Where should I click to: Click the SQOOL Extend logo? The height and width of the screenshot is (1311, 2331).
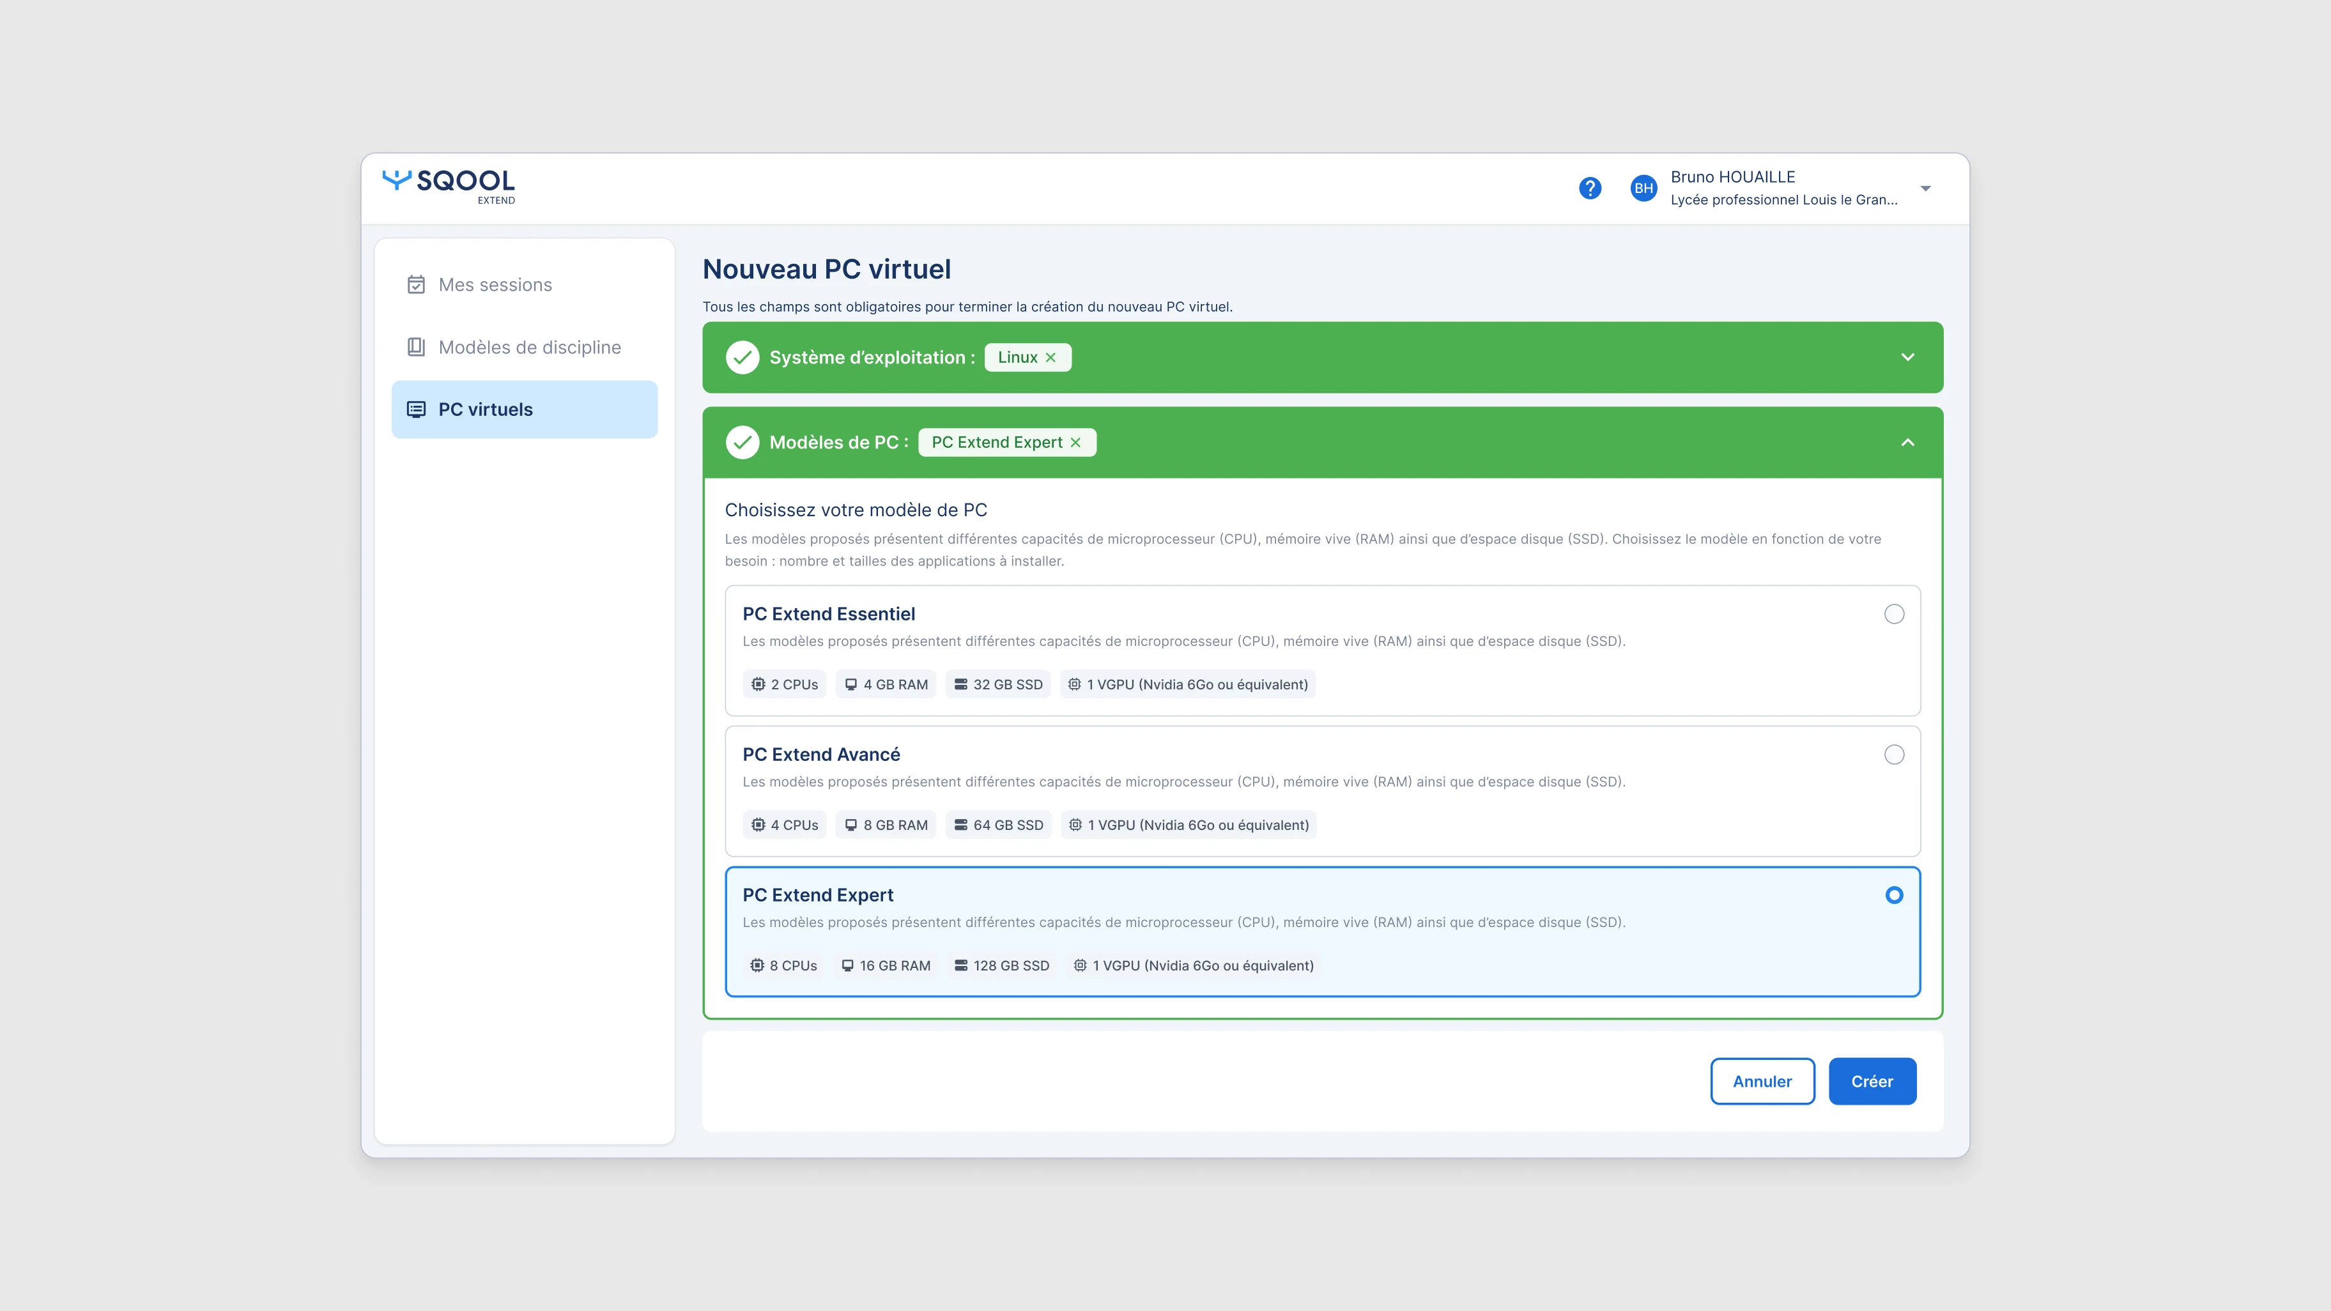coord(450,187)
